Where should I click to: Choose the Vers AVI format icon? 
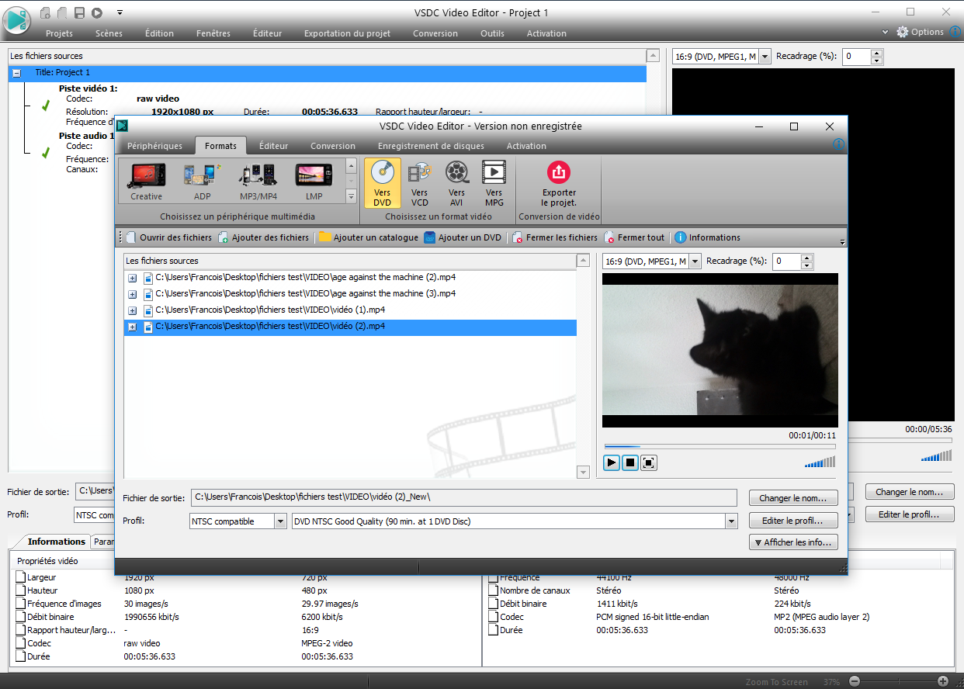click(x=456, y=182)
